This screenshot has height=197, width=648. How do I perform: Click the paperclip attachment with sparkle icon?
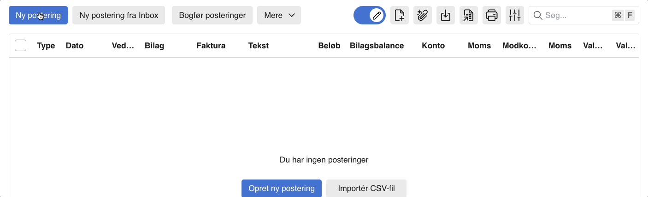tap(423, 15)
